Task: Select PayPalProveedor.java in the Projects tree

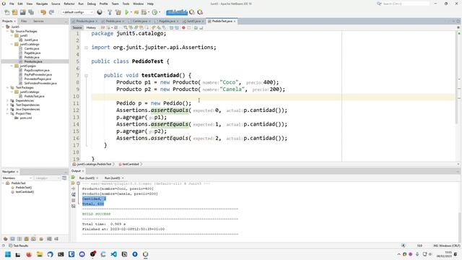Action: click(38, 74)
